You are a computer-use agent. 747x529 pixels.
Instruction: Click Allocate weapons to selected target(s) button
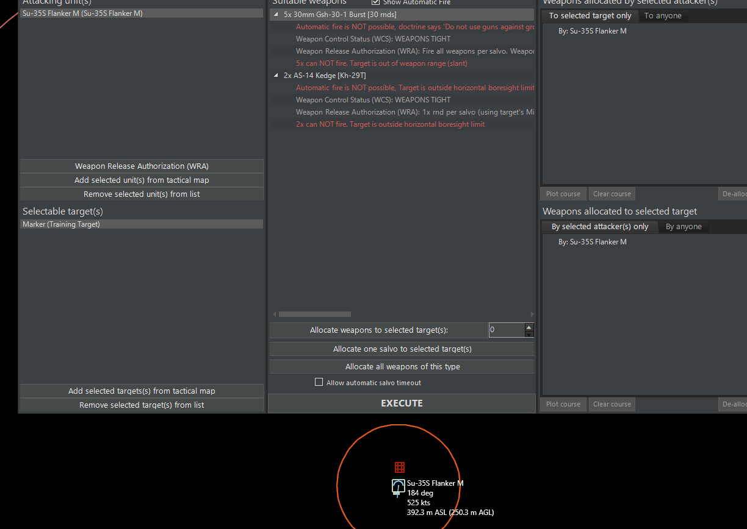click(x=378, y=330)
